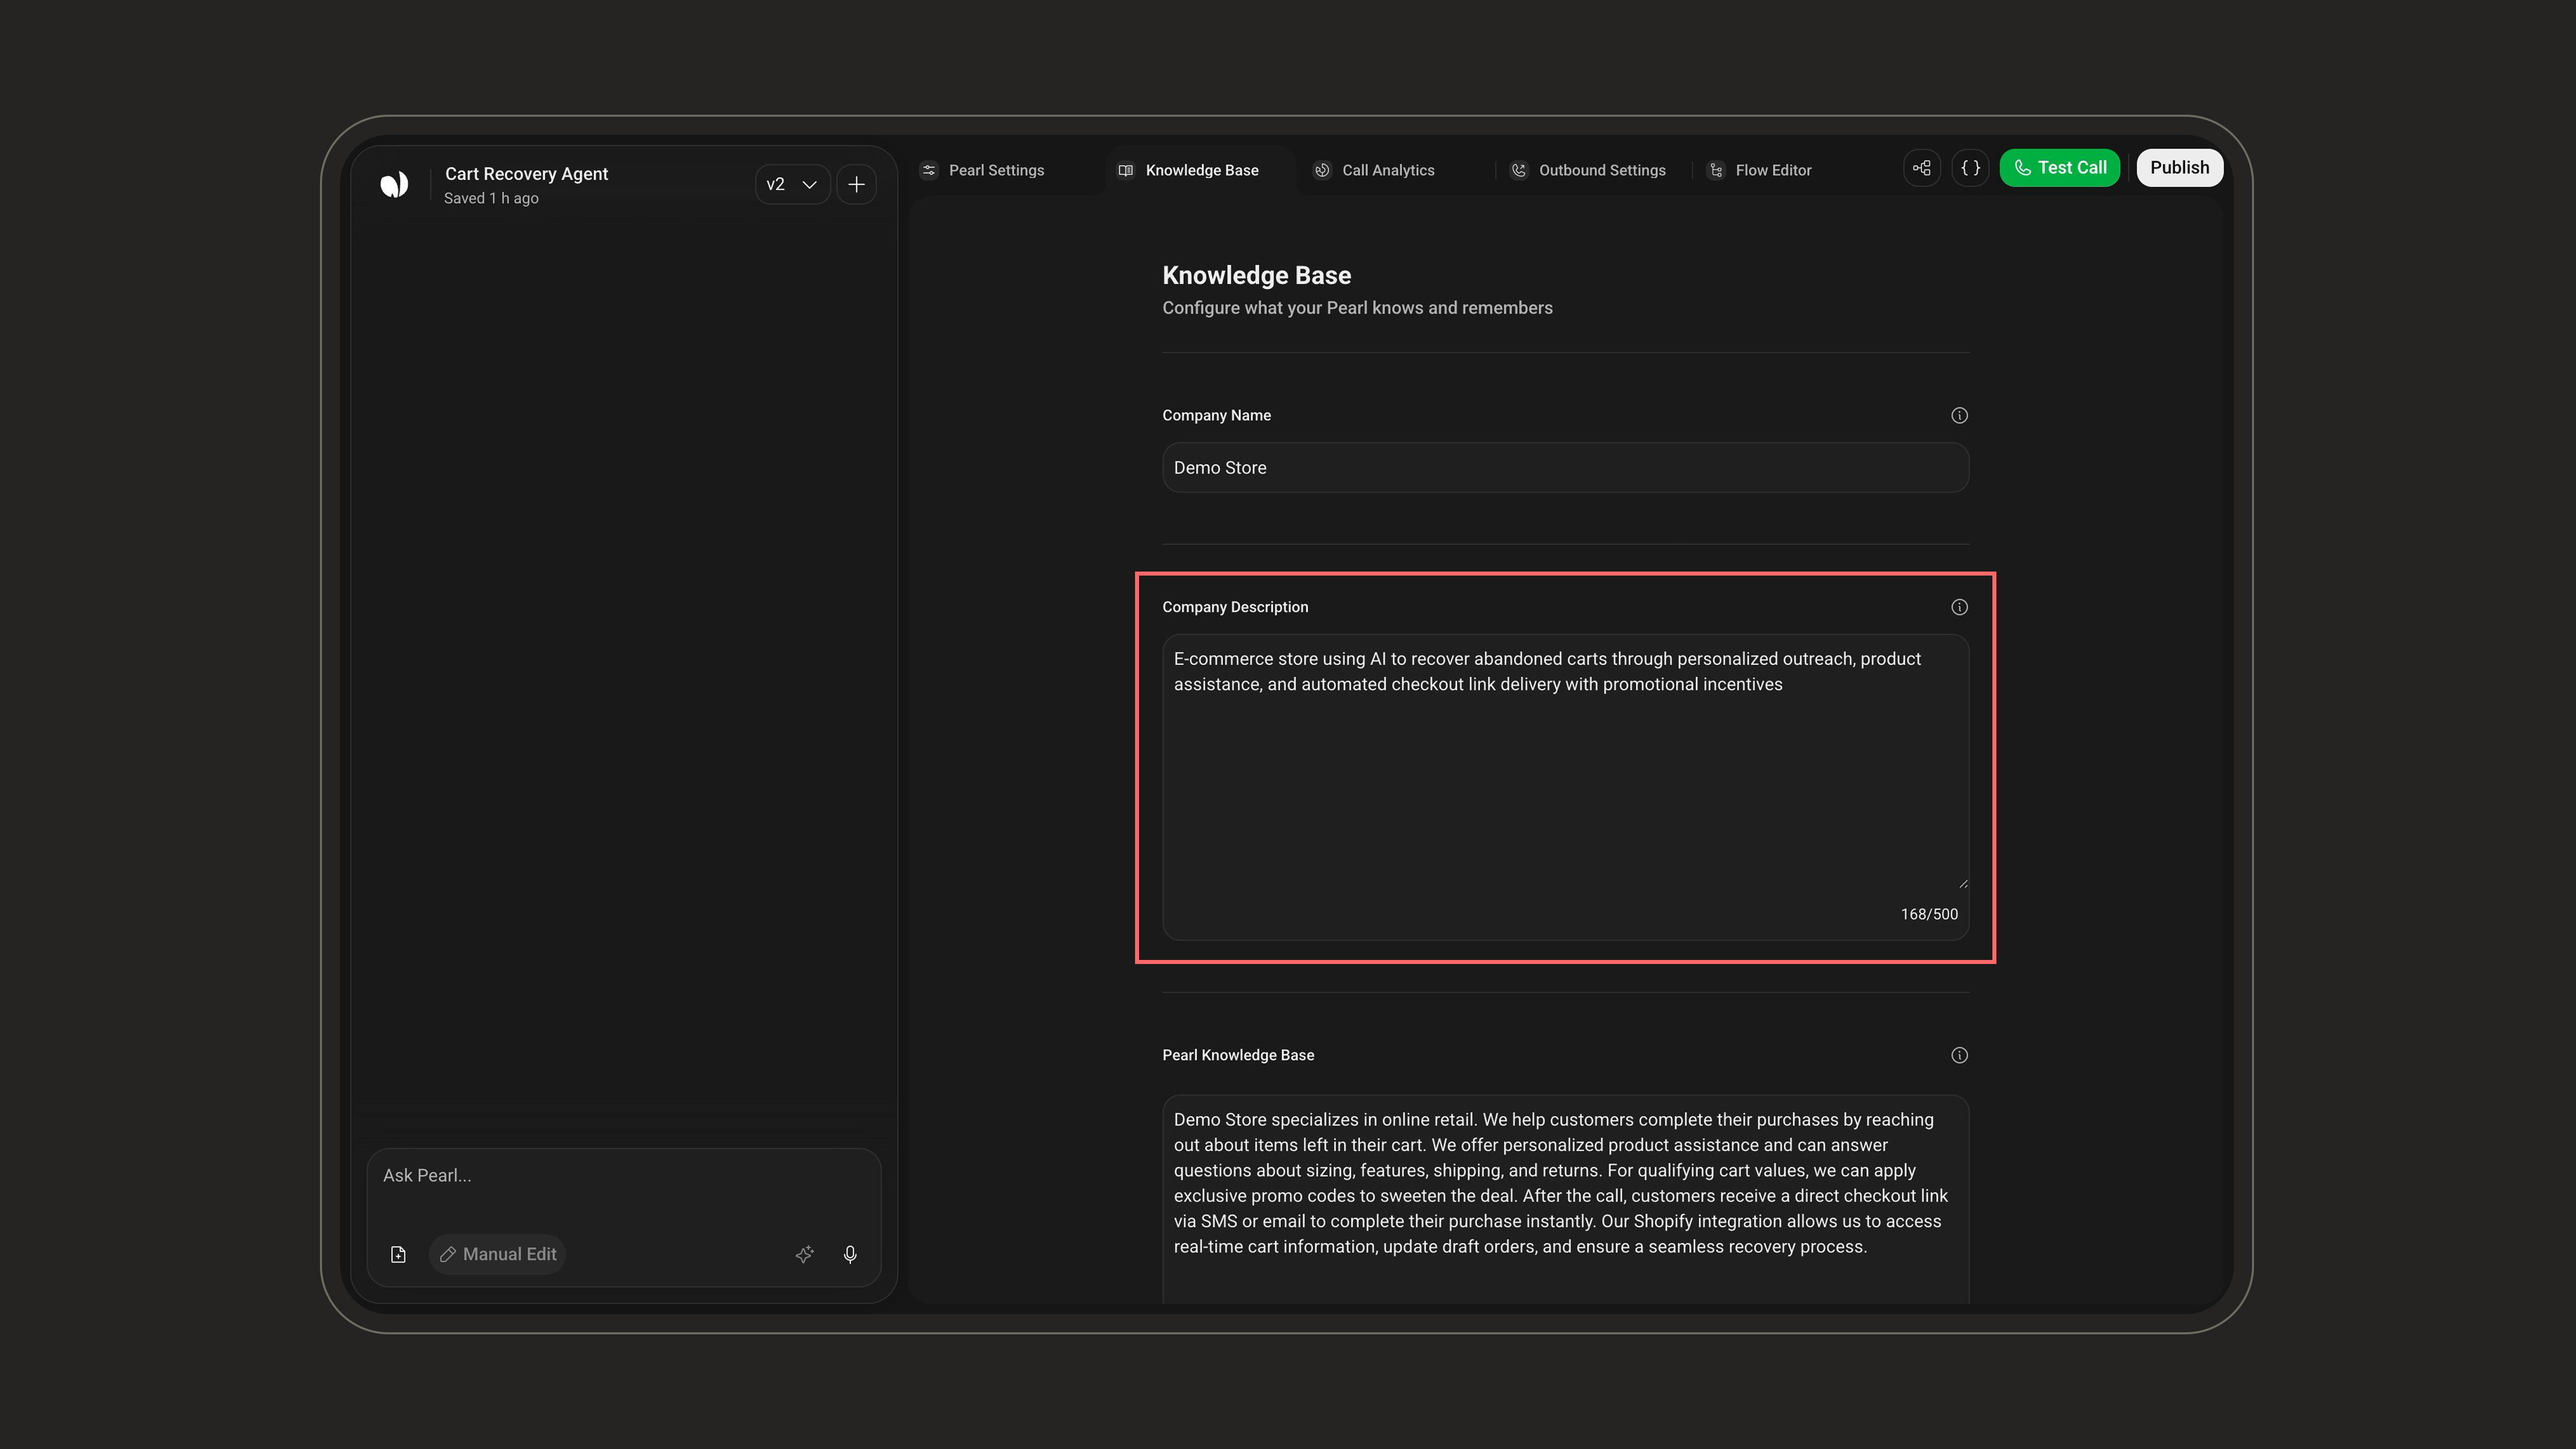Image resolution: width=2576 pixels, height=1449 pixels.
Task: Click into the Pearl Knowledge Base text area
Action: pos(1565,1199)
